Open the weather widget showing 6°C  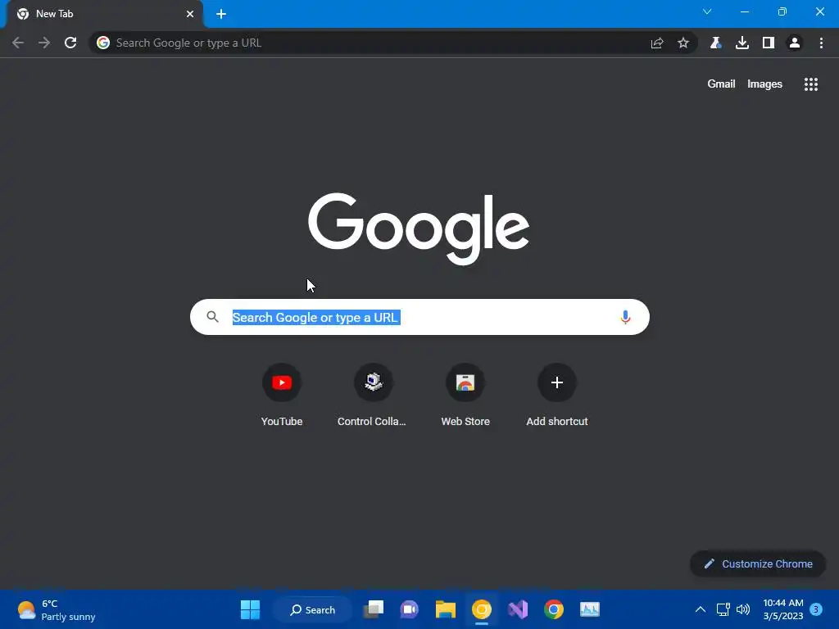(57, 609)
